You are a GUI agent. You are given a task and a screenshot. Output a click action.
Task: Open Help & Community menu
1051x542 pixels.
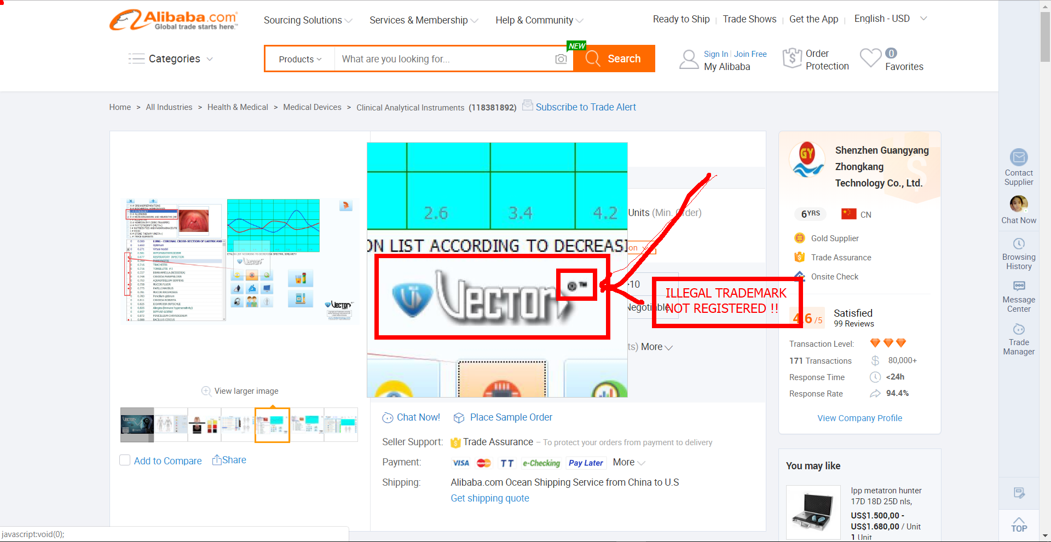point(539,20)
